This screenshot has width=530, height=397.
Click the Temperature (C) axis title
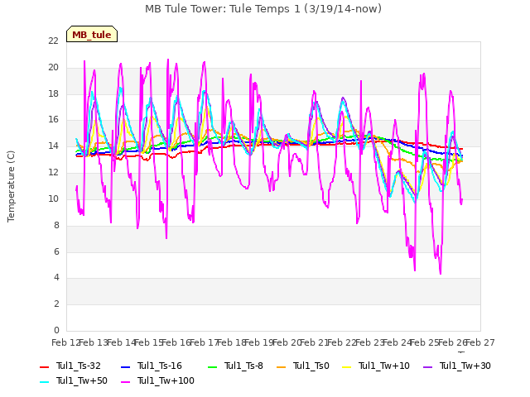pyautogui.click(x=11, y=186)
